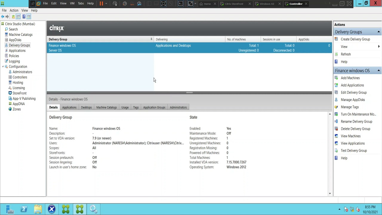Click Create Delivery Group action
382x215 pixels.
(355, 39)
